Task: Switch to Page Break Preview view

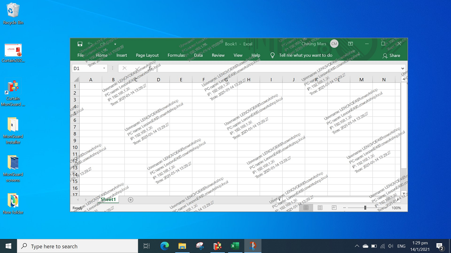Action: pyautogui.click(x=334, y=208)
